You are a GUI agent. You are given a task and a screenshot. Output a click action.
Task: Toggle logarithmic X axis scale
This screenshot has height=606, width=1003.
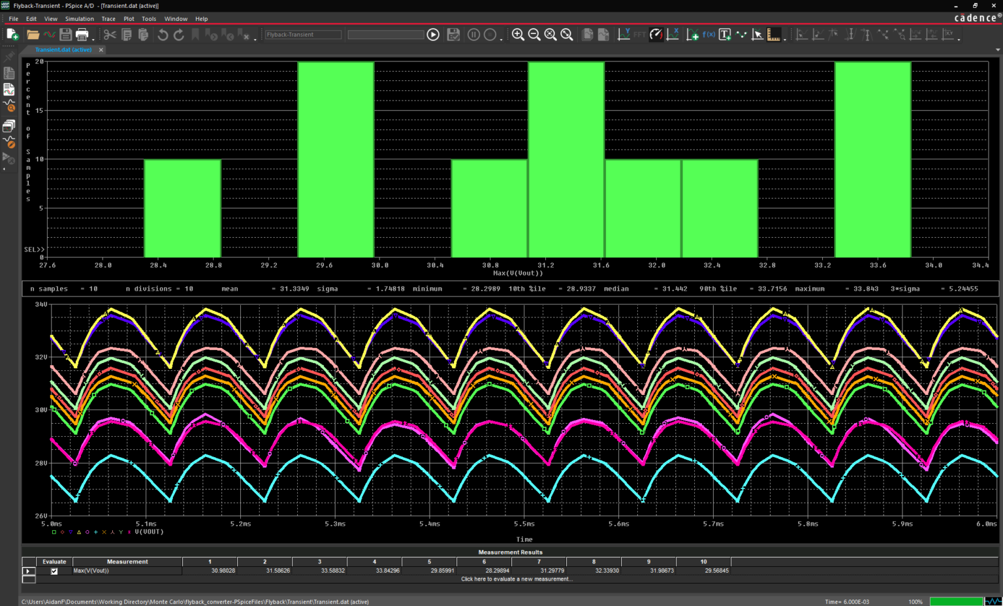(673, 35)
